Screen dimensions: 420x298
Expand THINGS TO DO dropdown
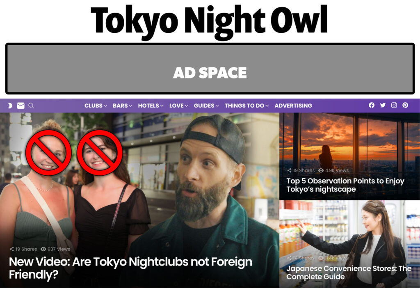[x=247, y=105]
